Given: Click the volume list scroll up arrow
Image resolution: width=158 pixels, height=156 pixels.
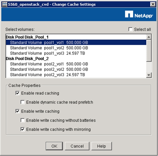Looking at the screenshot, I should [x=149, y=37].
